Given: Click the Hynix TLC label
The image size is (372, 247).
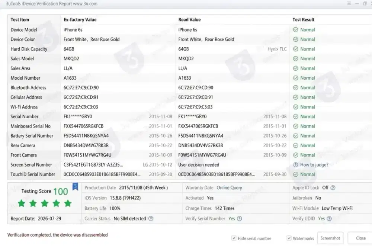Looking at the screenshot, I should (x=277, y=49).
